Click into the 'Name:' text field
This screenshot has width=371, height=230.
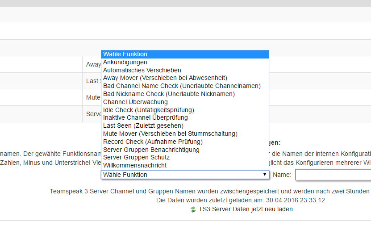(333, 175)
